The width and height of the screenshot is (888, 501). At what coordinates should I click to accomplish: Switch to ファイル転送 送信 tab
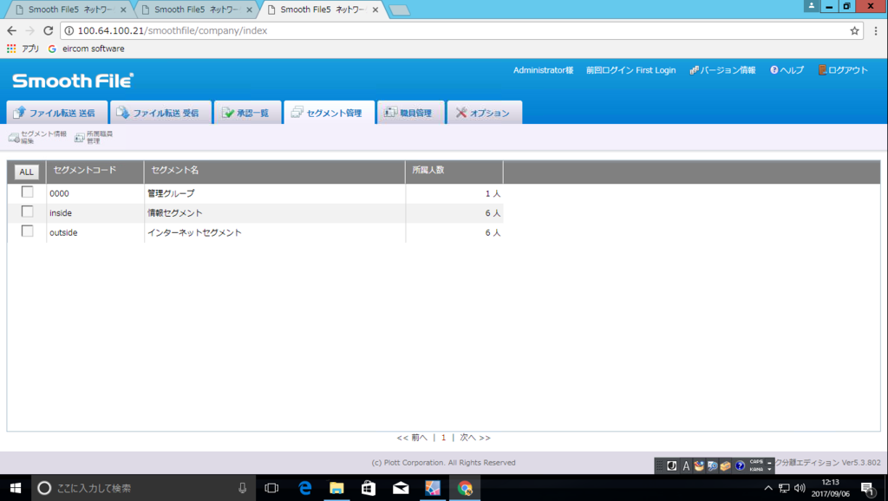coord(57,113)
